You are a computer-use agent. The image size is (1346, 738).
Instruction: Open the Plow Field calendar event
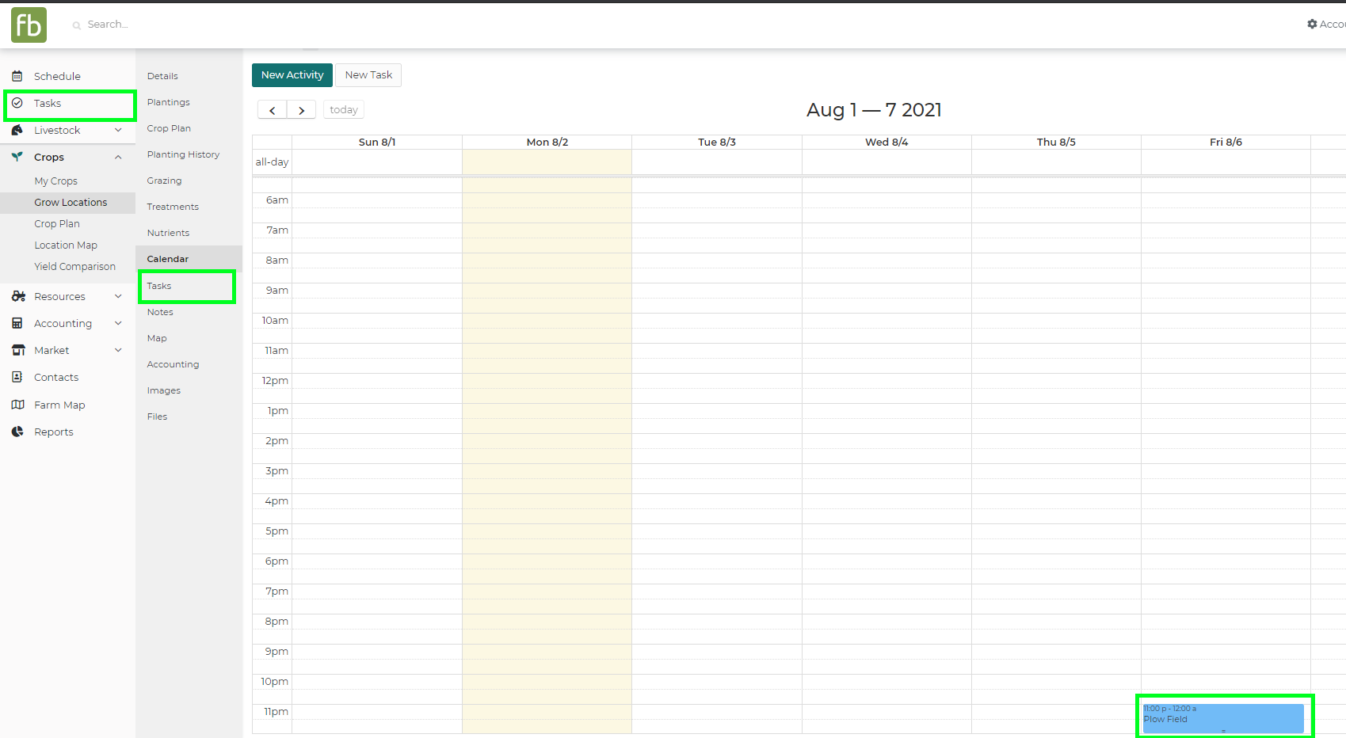[1223, 718]
